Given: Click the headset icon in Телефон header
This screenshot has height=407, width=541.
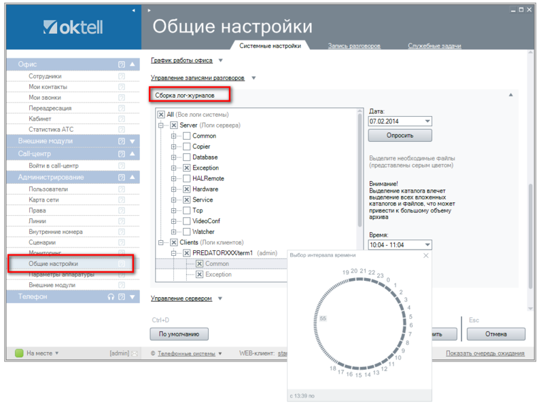Looking at the screenshot, I should (x=111, y=297).
